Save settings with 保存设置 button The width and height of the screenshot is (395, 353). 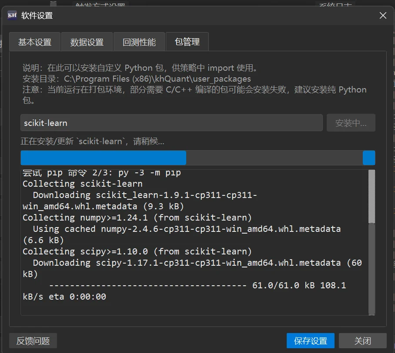[x=310, y=341]
